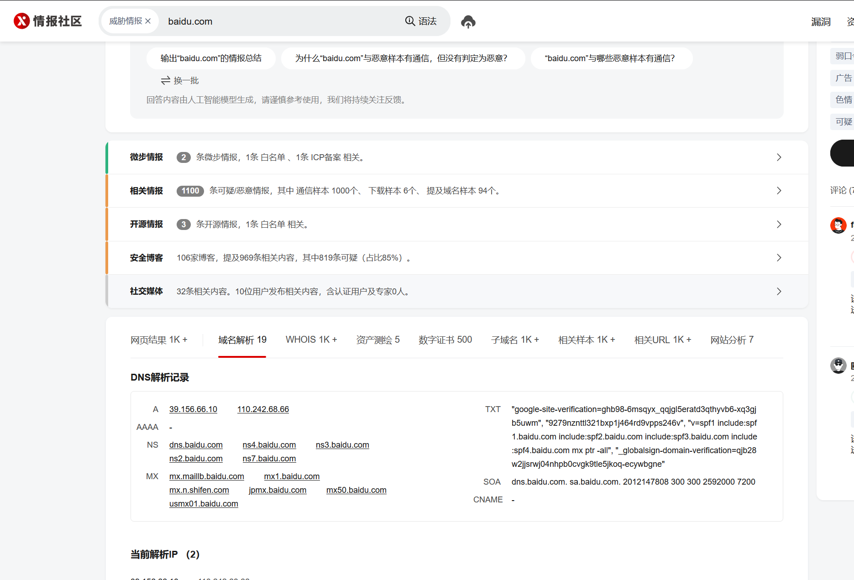Image resolution: width=854 pixels, height=580 pixels.
Task: Click the red-haired commenter avatar
Action: click(838, 225)
